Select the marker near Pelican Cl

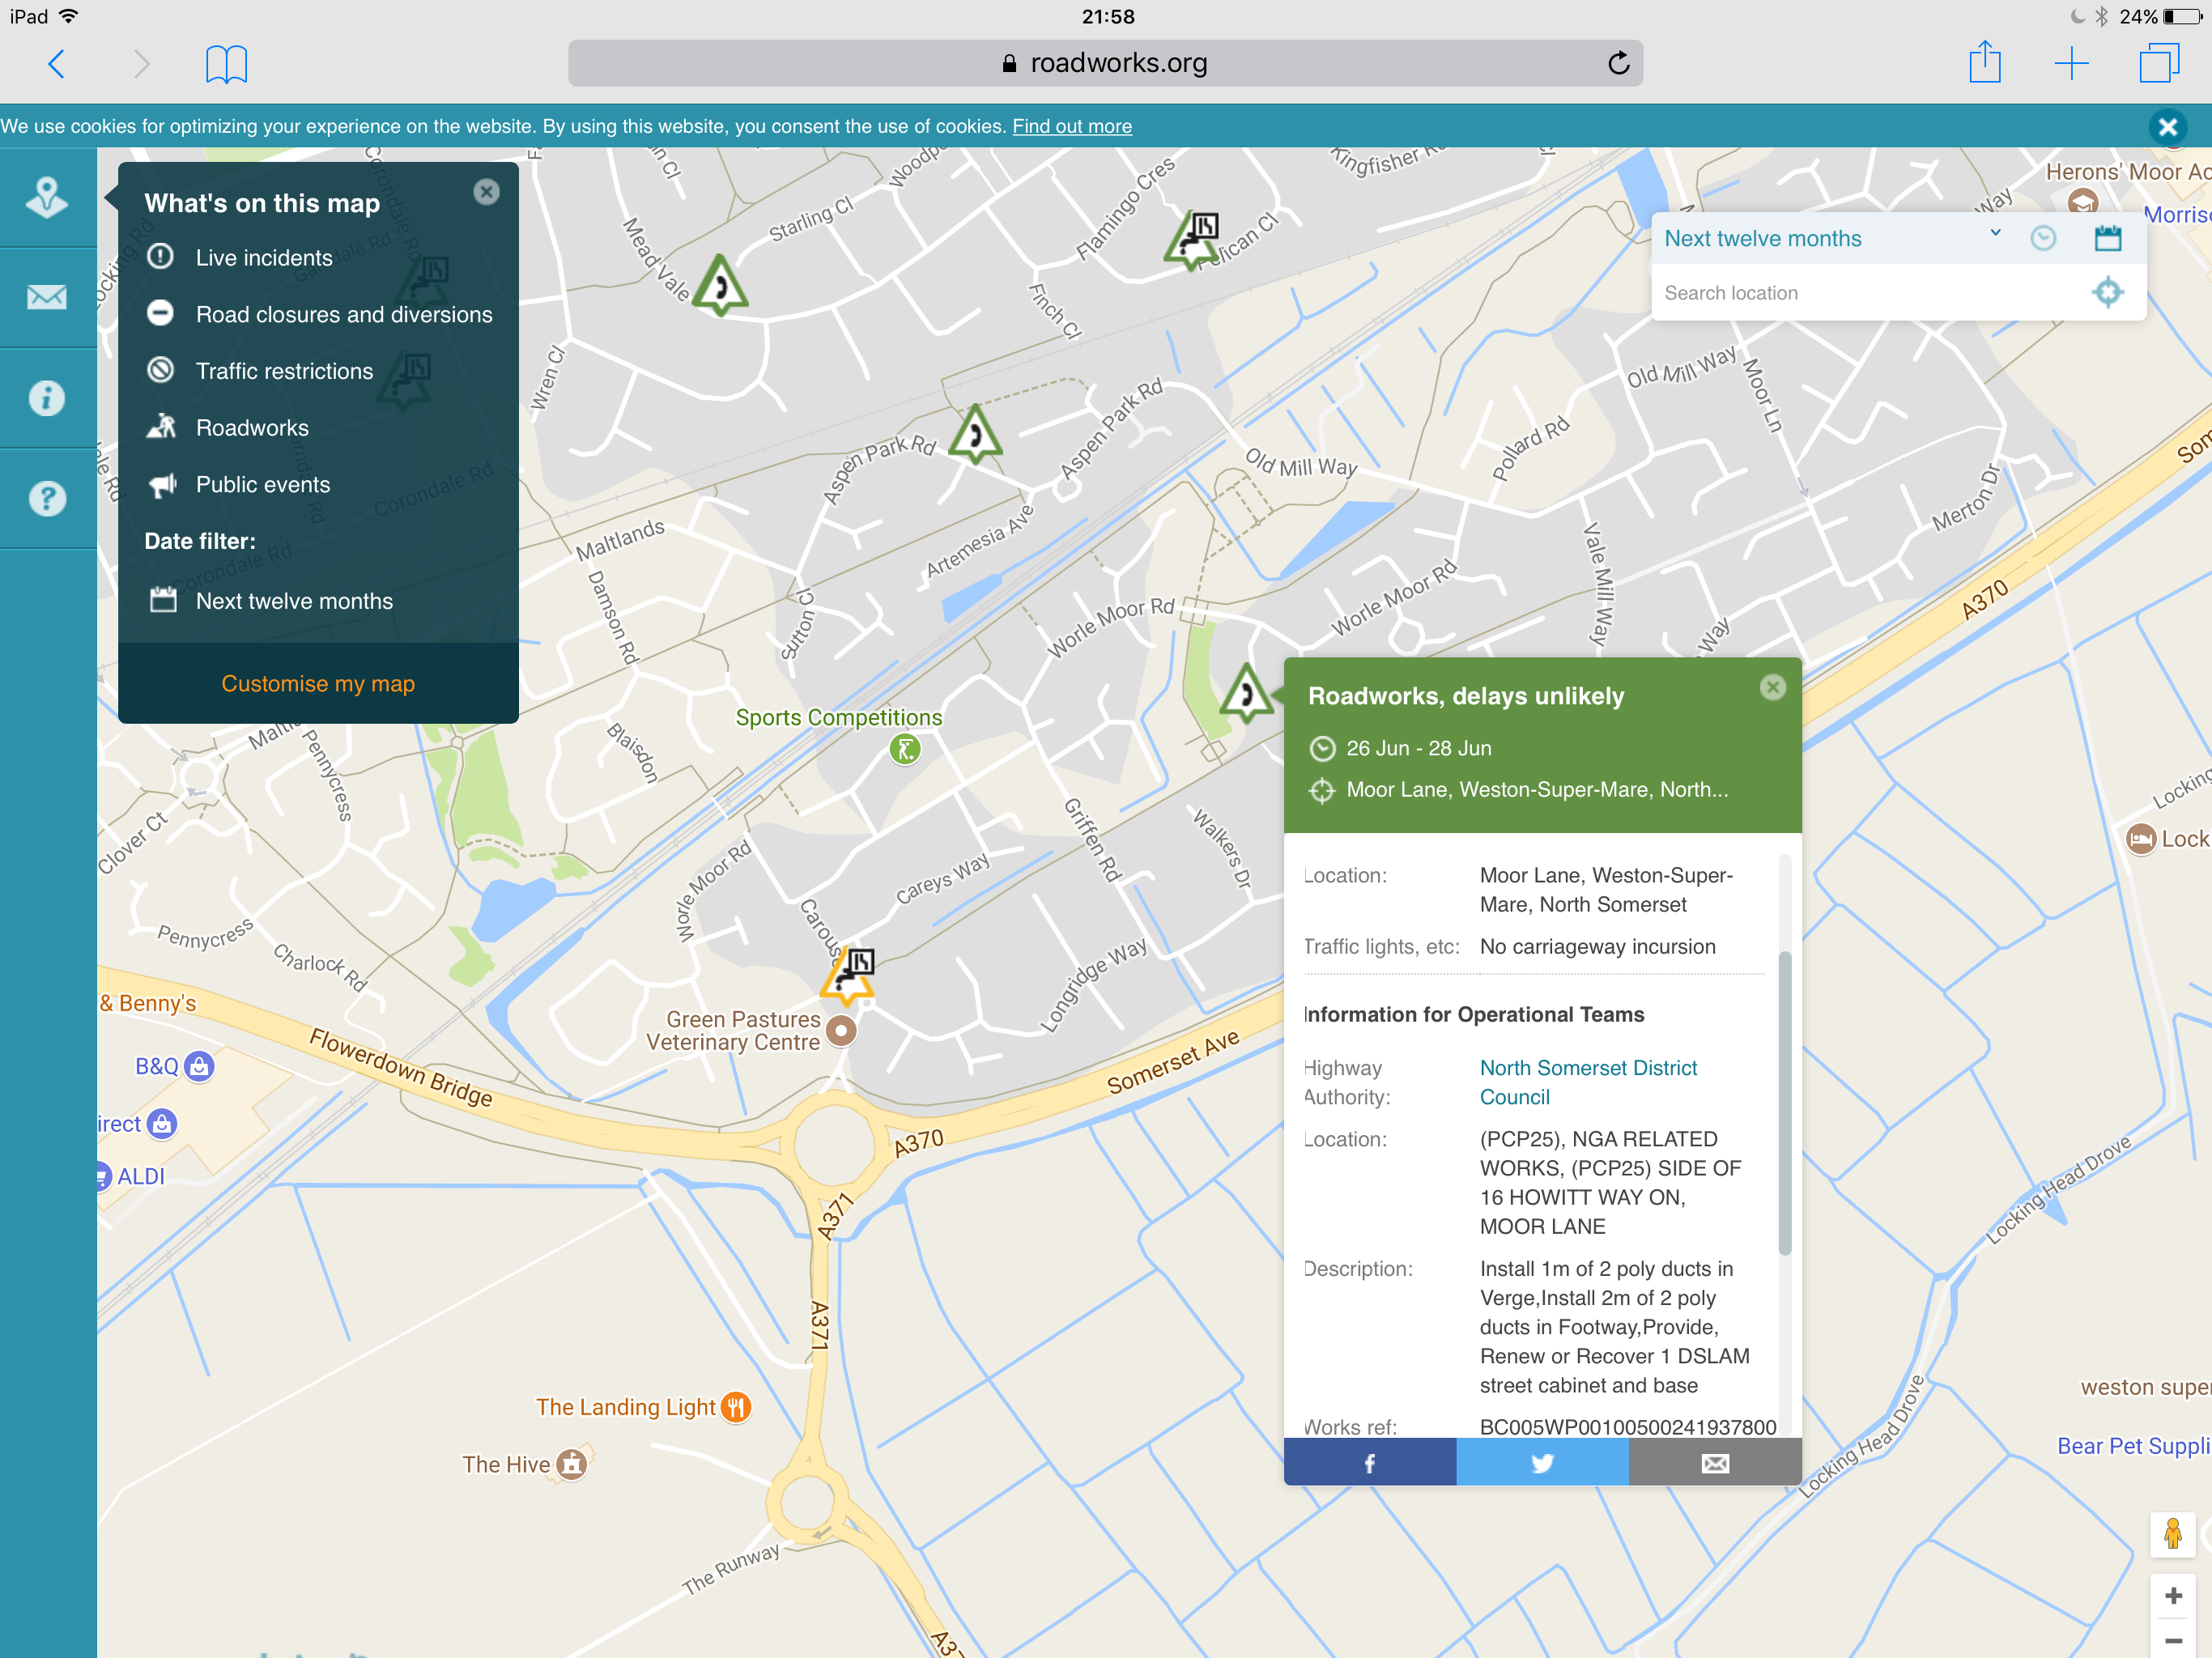1193,241
